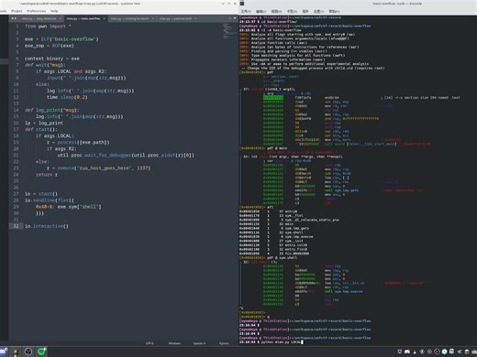The image size is (477, 357).
Task: Click the 'def start():' line
Action: [x=41, y=129]
